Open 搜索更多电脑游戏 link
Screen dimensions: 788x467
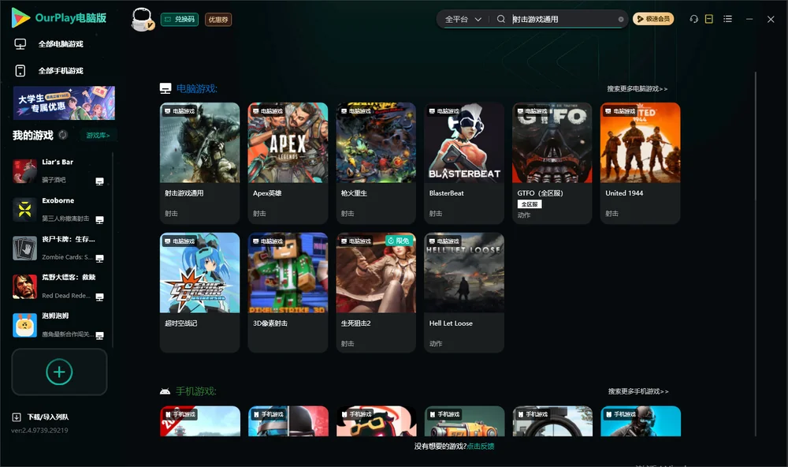637,88
